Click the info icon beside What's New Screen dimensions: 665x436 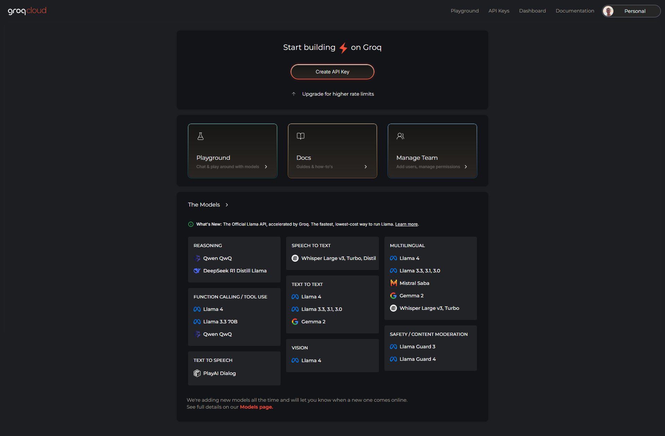pos(191,224)
